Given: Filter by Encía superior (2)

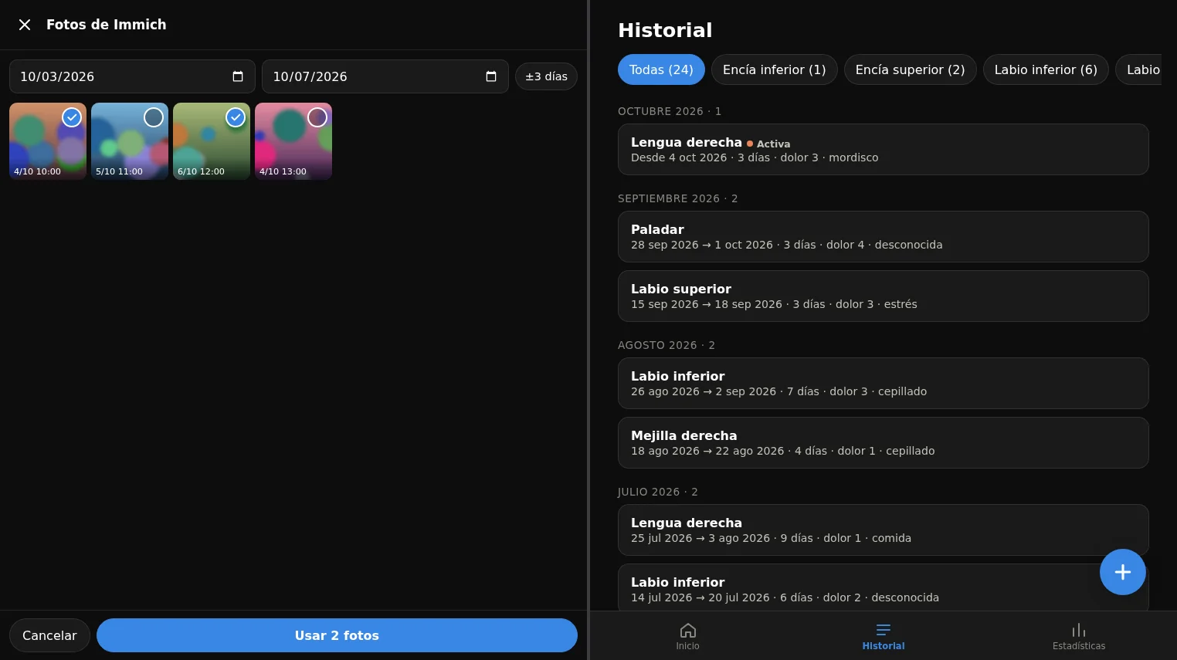Looking at the screenshot, I should click(910, 69).
